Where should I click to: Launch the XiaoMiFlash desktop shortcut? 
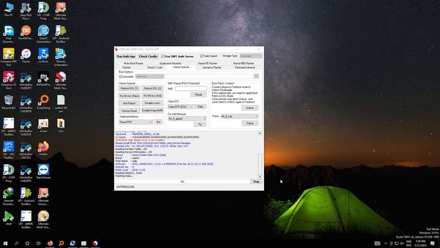point(26,32)
